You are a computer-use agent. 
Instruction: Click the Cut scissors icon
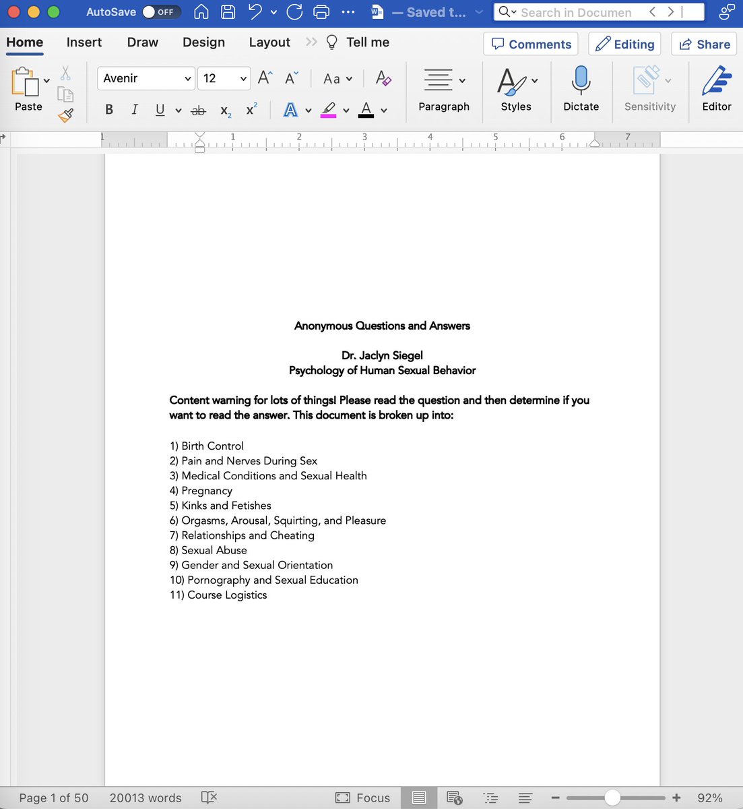click(x=65, y=73)
